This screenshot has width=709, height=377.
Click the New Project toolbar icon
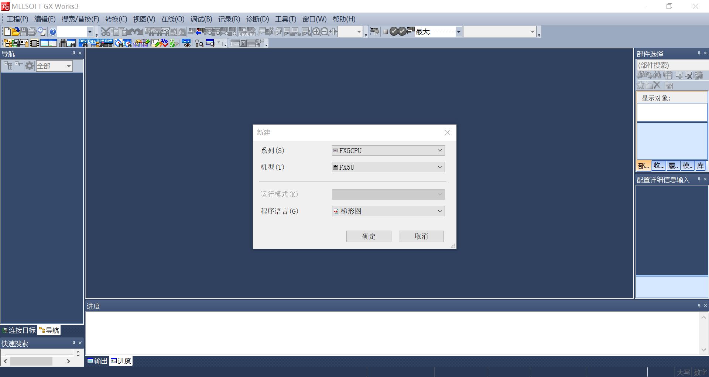point(7,32)
